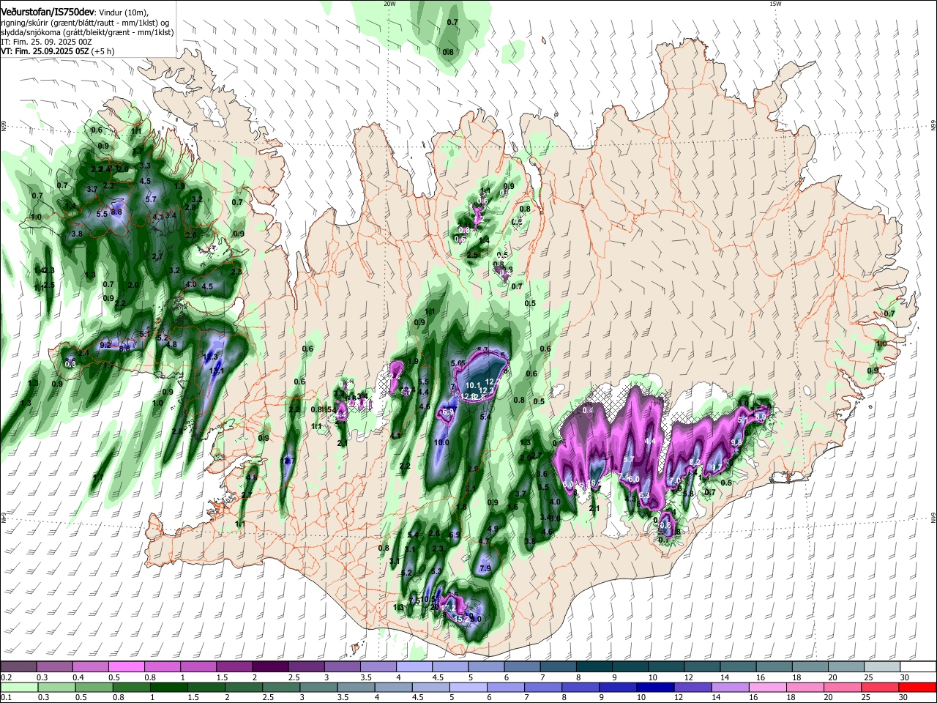
Task: Click the dark mauve 0.2 snow legend swatch
Action: pos(18,667)
